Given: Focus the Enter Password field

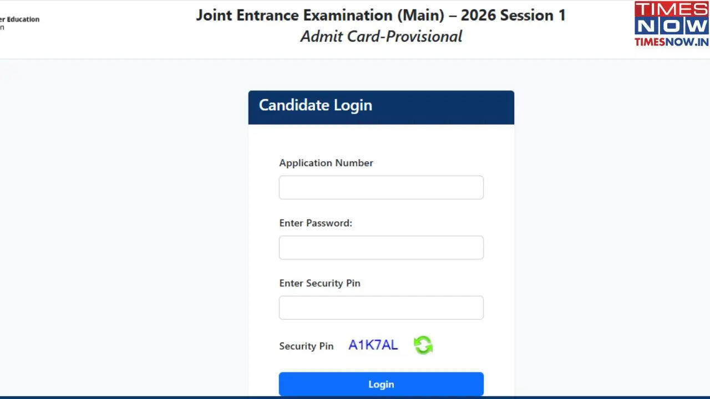Looking at the screenshot, I should (x=381, y=247).
